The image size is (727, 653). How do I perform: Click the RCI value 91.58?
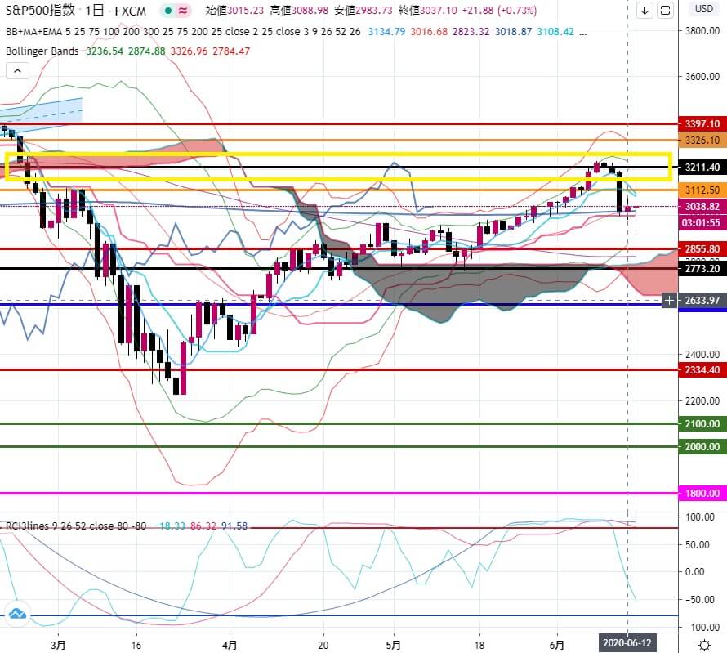point(234,526)
